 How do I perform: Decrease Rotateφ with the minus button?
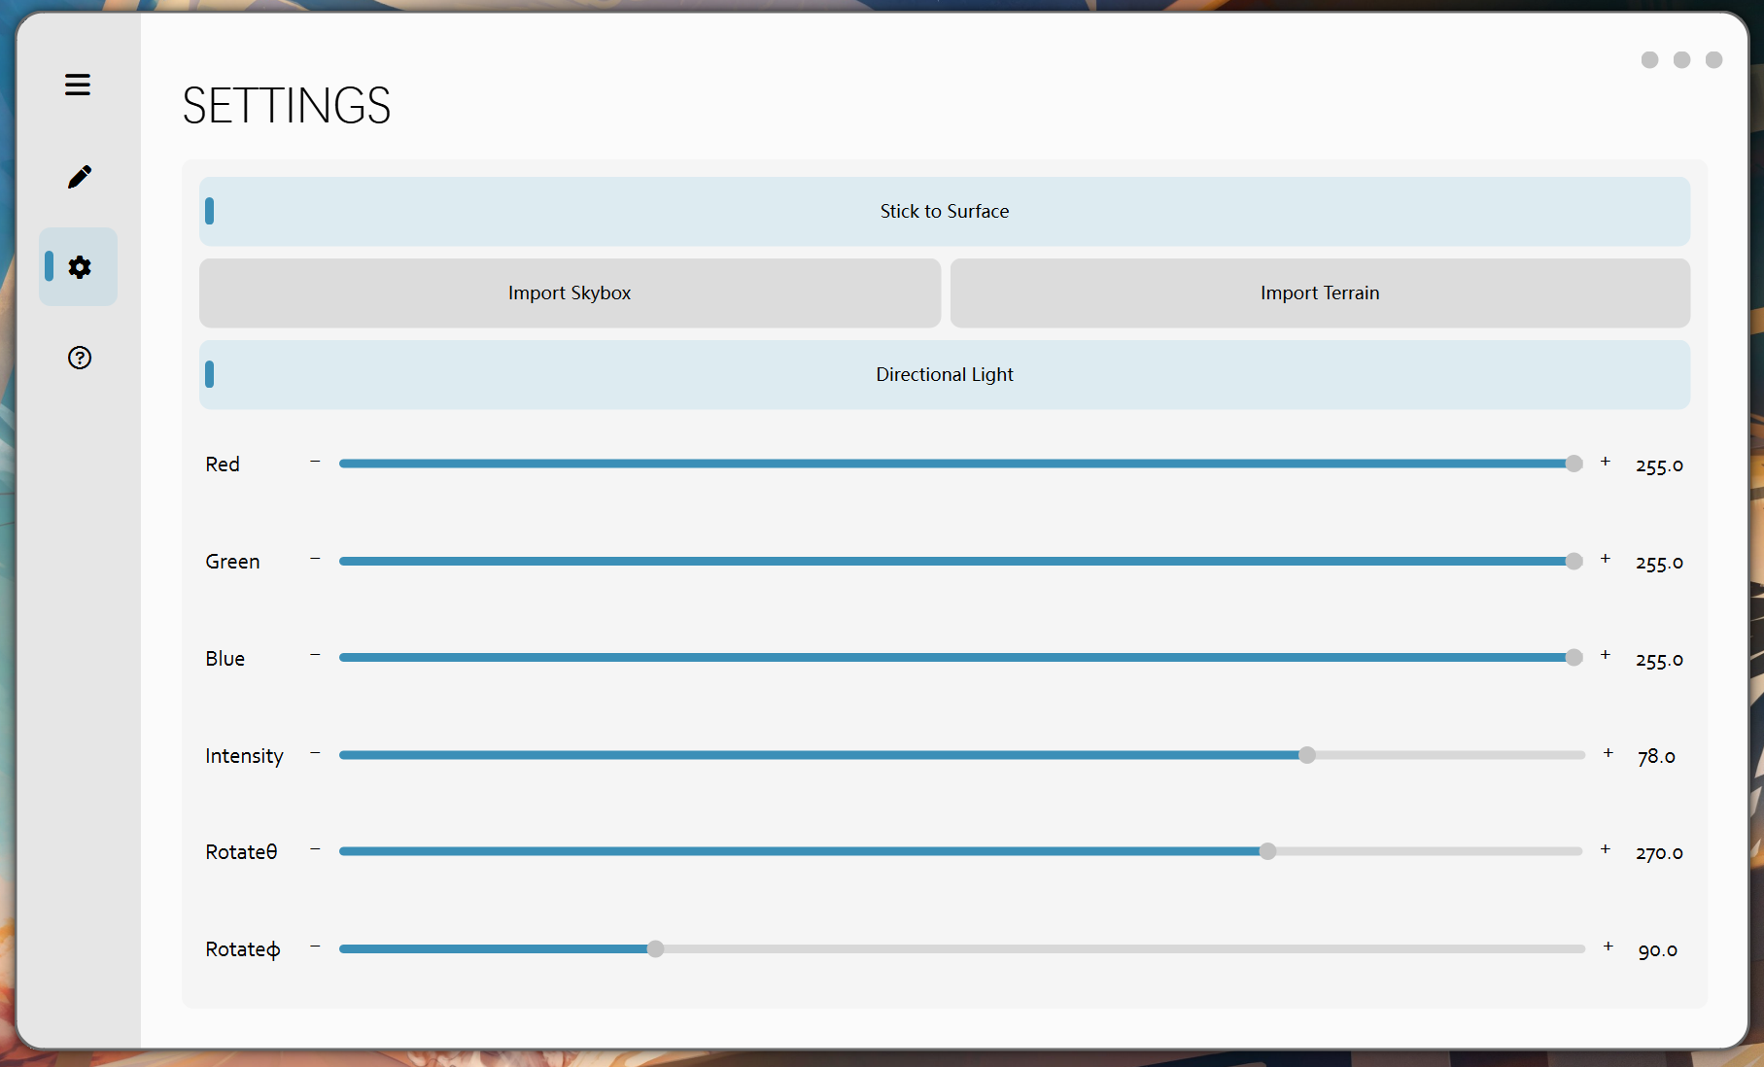pyautogui.click(x=315, y=947)
